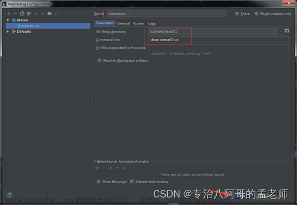Select the Maven tree item

pos(22,20)
